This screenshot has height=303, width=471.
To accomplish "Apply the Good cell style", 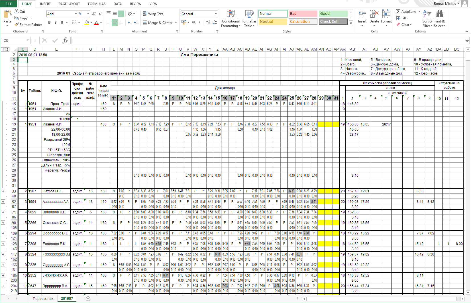I will pyautogui.click(x=333, y=13).
